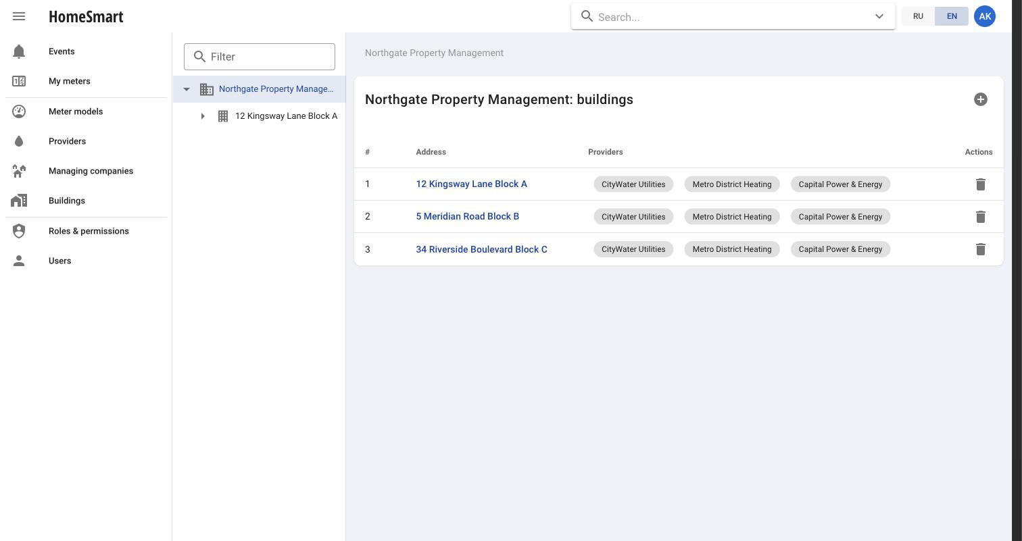Delete the 12 Kingsway Lane Block A row
This screenshot has width=1022, height=541.
coord(981,184)
